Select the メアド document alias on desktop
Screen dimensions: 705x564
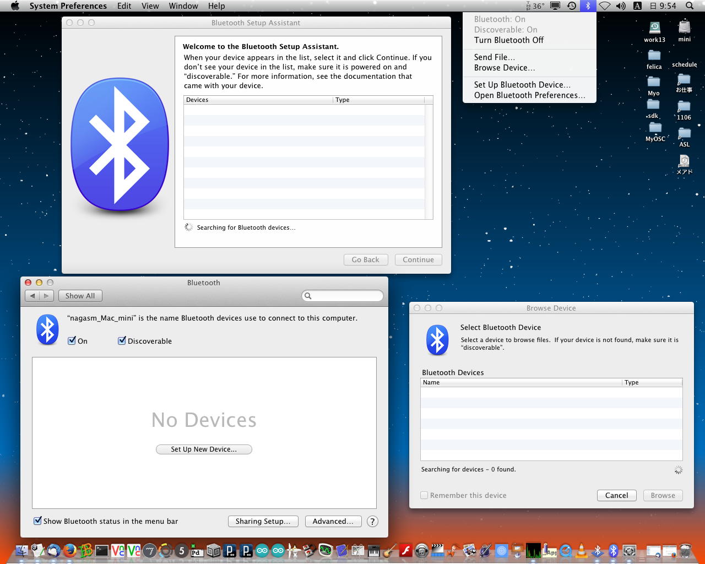coord(684,165)
